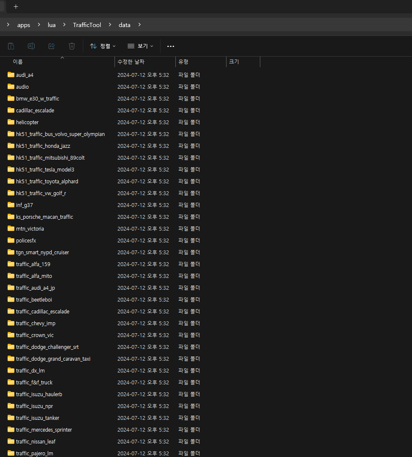The height and width of the screenshot is (457, 412).
Task: Select traffic_cadillac_escalade folder name
Action: tap(43, 312)
